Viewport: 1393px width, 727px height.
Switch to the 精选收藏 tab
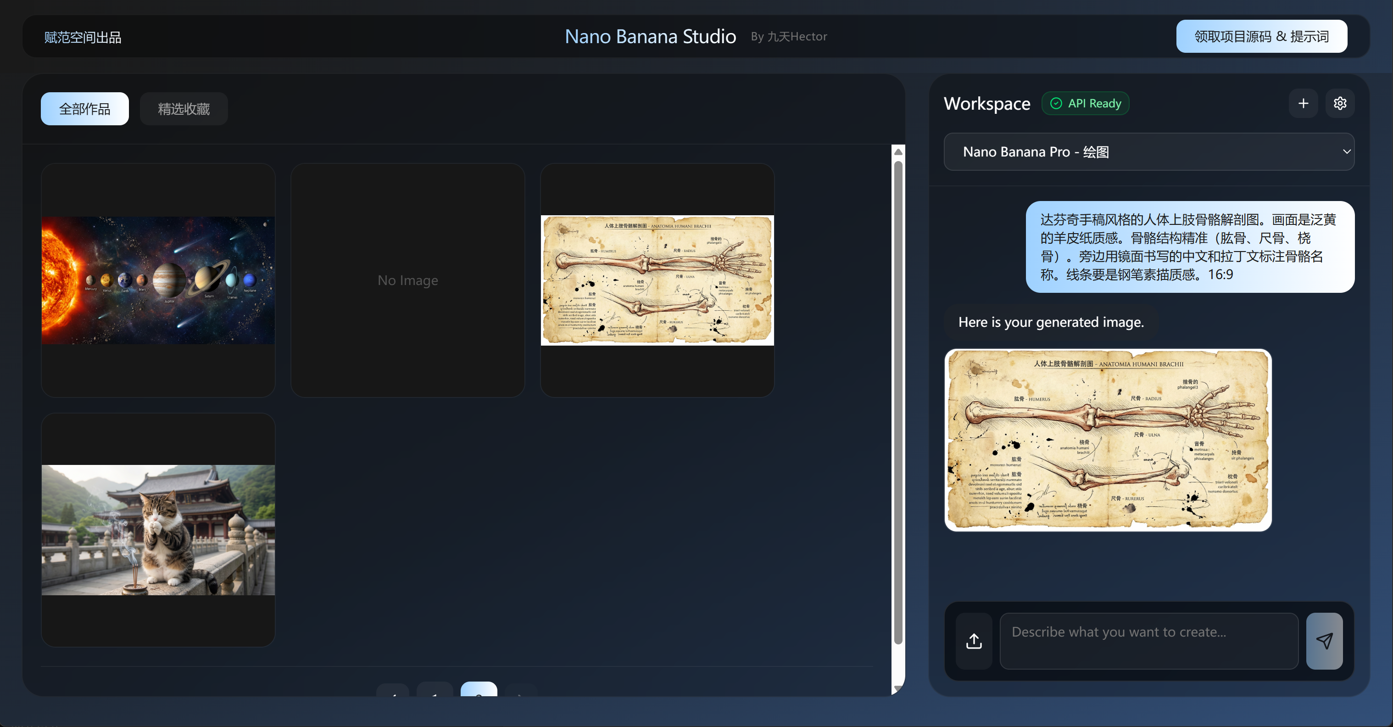coord(184,109)
